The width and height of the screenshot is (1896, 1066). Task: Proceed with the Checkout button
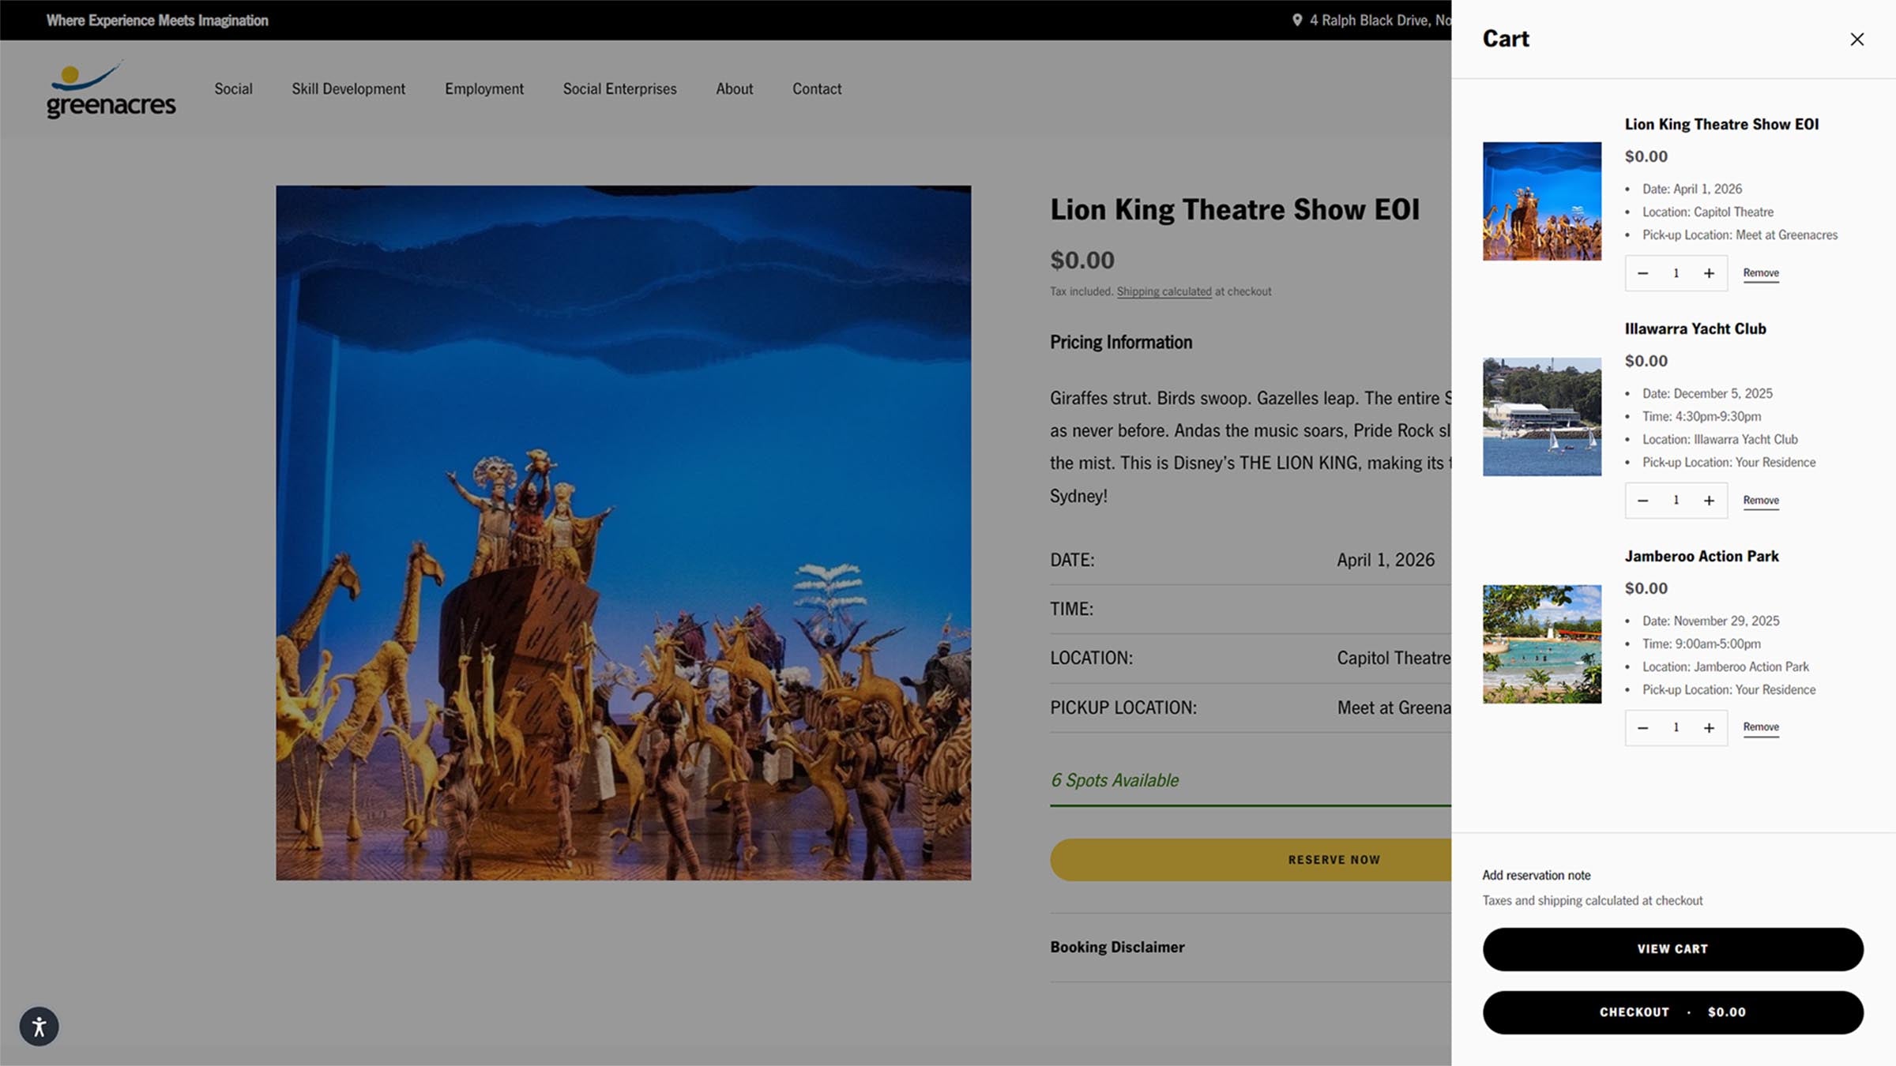[x=1672, y=1012]
